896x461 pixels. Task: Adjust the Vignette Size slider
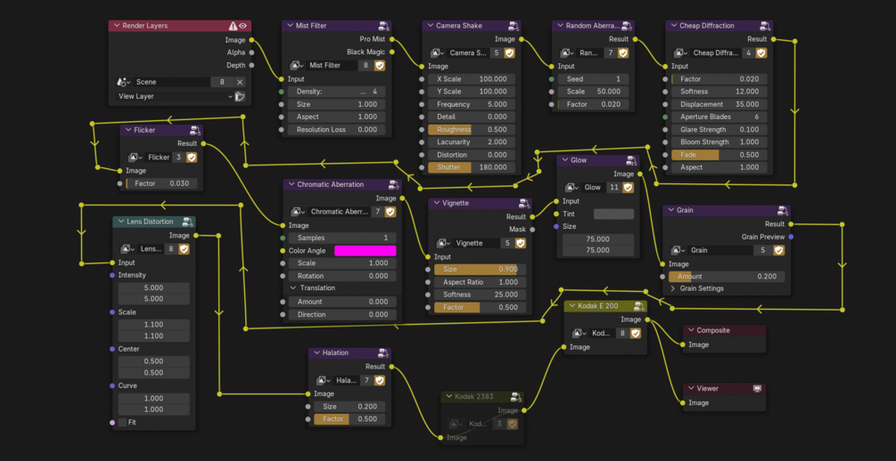480,270
